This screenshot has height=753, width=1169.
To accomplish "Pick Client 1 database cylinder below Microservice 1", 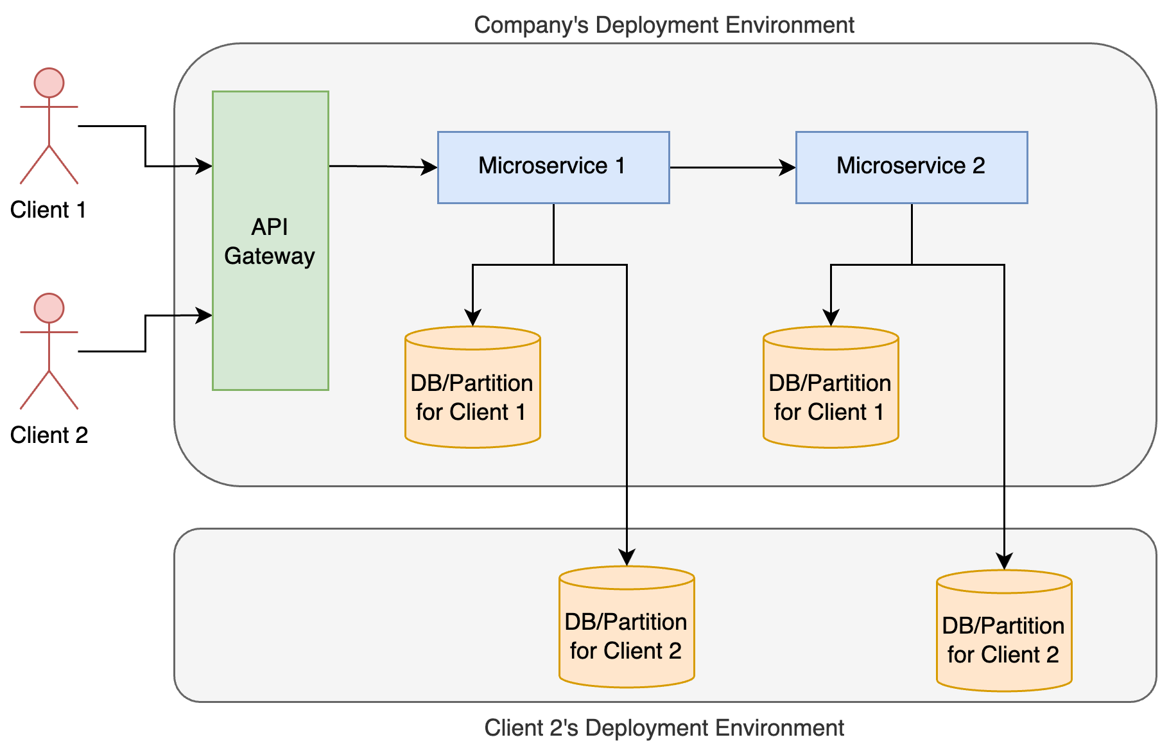I will click(472, 387).
